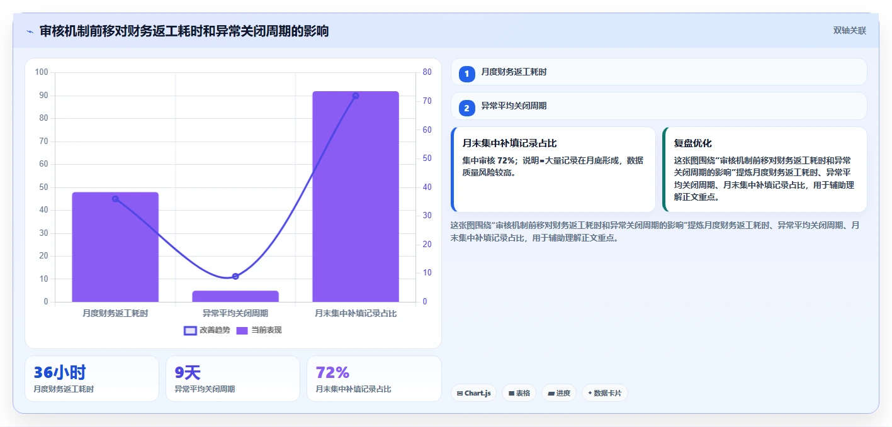Click the line point atop 月末集中补填记录占比 bar

point(356,96)
